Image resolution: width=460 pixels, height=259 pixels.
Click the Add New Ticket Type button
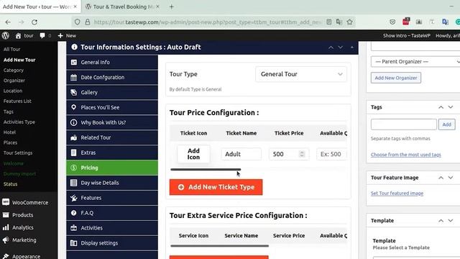[x=216, y=187]
